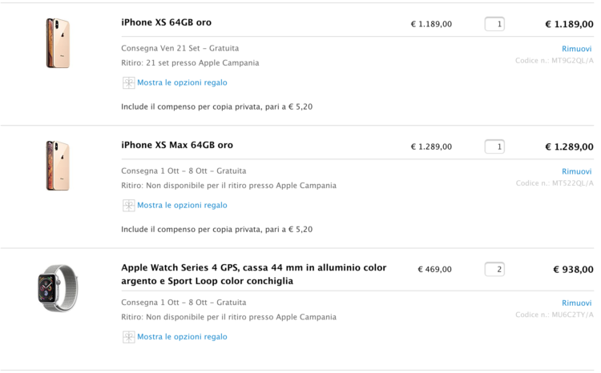Remove Apple Watch Series 4 from cart
This screenshot has width=601, height=373.
coord(576,303)
